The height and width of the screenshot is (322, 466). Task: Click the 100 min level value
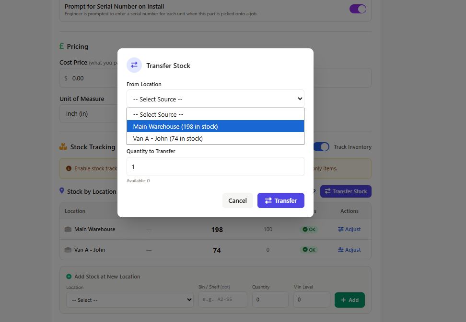point(268,229)
